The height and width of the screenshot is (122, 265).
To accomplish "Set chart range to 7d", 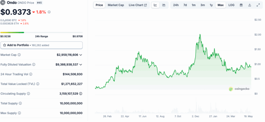I will coord(185,5).
